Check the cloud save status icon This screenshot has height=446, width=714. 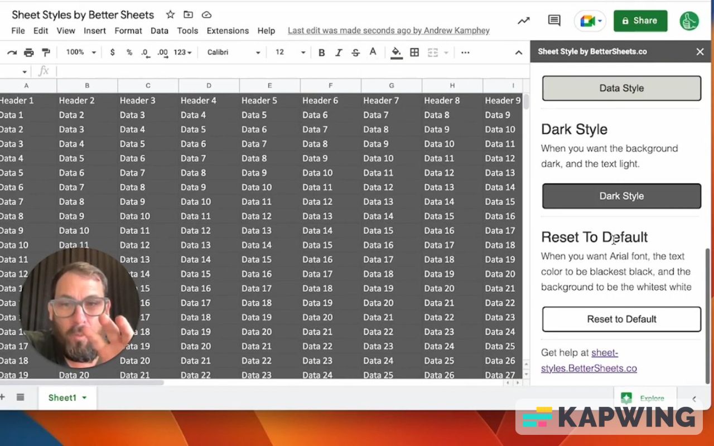click(x=206, y=14)
